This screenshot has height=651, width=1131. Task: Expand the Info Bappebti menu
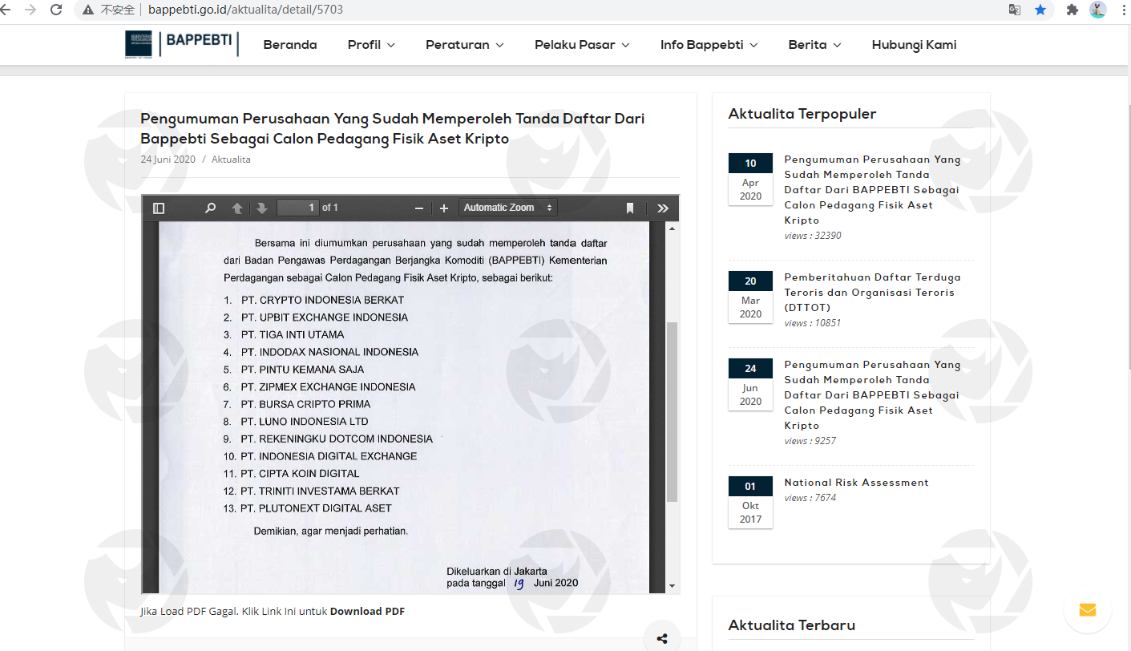(x=709, y=45)
